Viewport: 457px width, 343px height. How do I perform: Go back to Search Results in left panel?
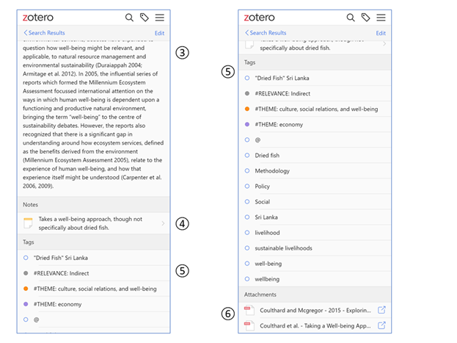point(44,33)
